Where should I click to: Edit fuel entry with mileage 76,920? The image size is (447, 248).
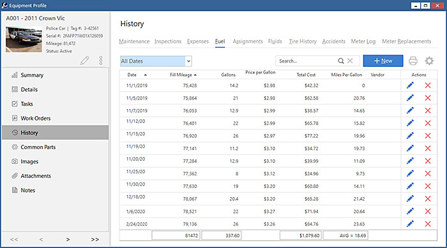tap(410, 136)
